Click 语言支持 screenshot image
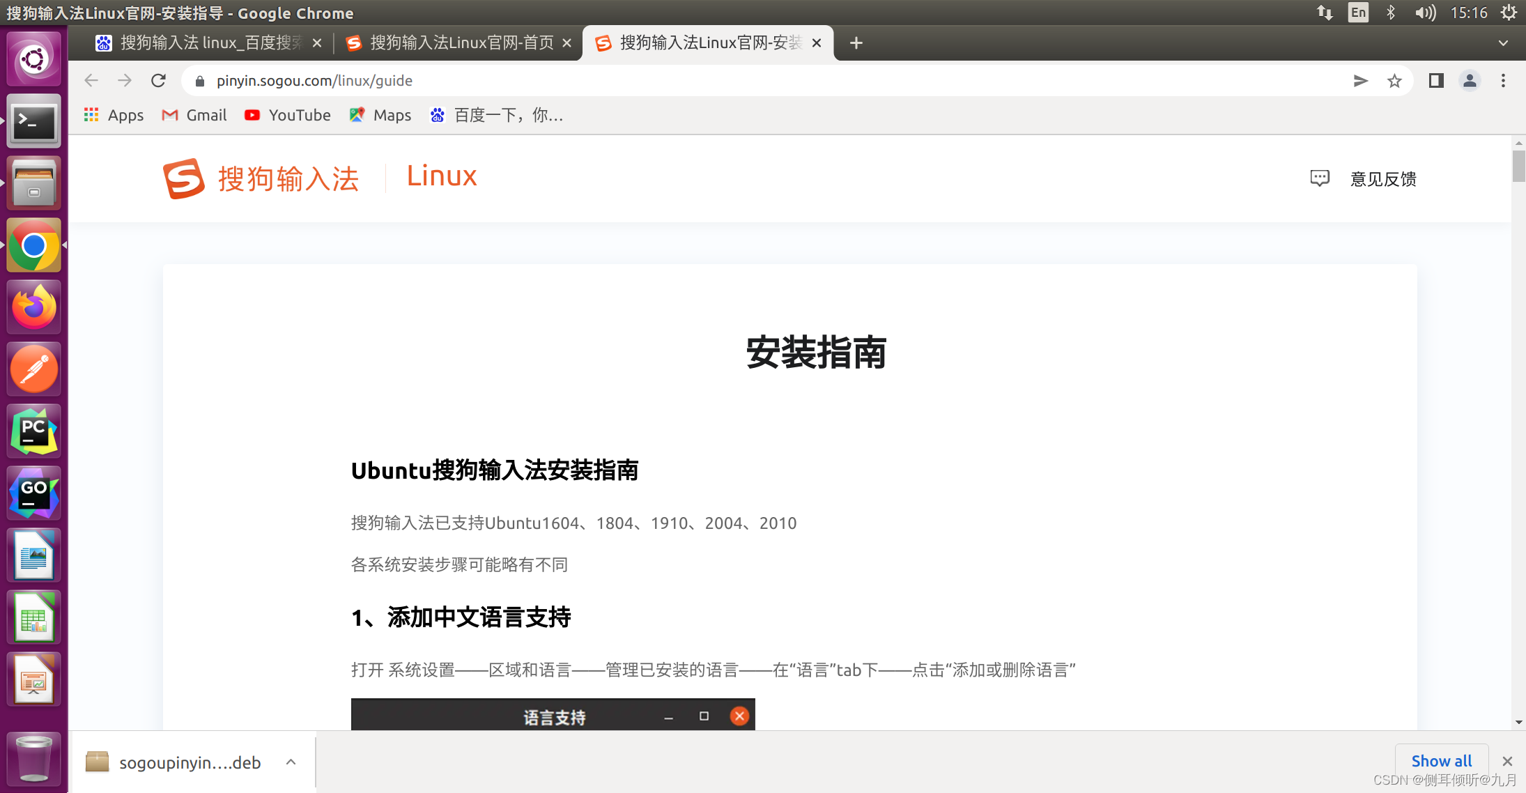The image size is (1526, 793). click(553, 715)
